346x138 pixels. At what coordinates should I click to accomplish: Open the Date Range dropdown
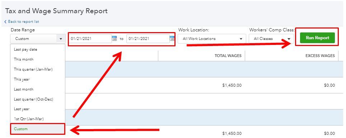(38, 39)
